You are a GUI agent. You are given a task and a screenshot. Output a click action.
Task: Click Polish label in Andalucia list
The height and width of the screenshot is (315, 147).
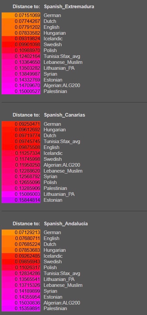click(x=50, y=268)
